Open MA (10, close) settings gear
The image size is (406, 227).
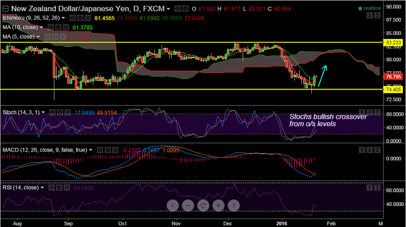[x=59, y=27]
